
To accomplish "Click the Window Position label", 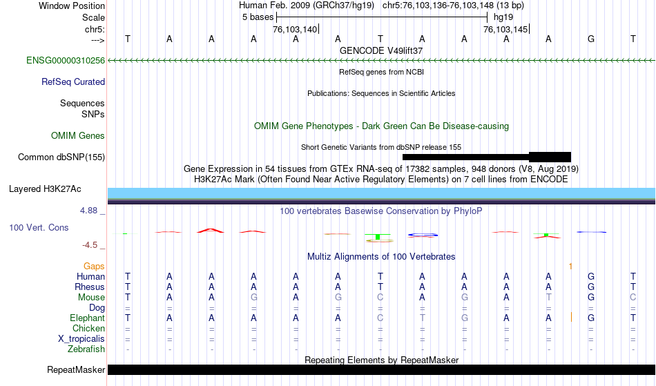I will [x=72, y=6].
